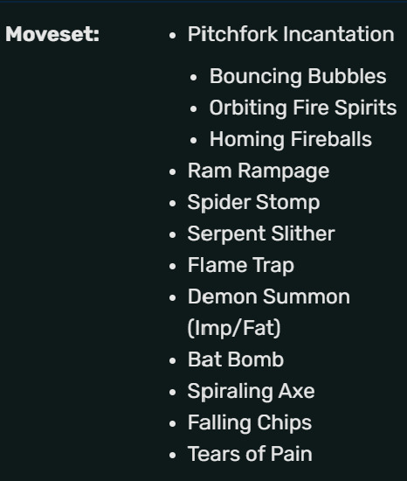
Task: Click the Pitchfork Incantation list entry
Action: (x=291, y=34)
